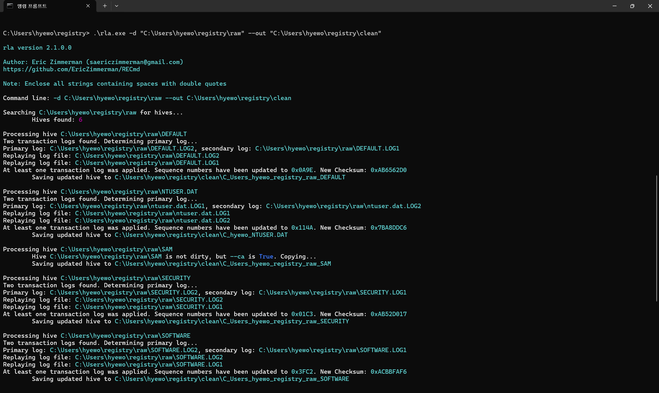Image resolution: width=659 pixels, height=393 pixels.
Task: Click the SECURITY.LOG2 primary log path
Action: pyautogui.click(x=124, y=292)
